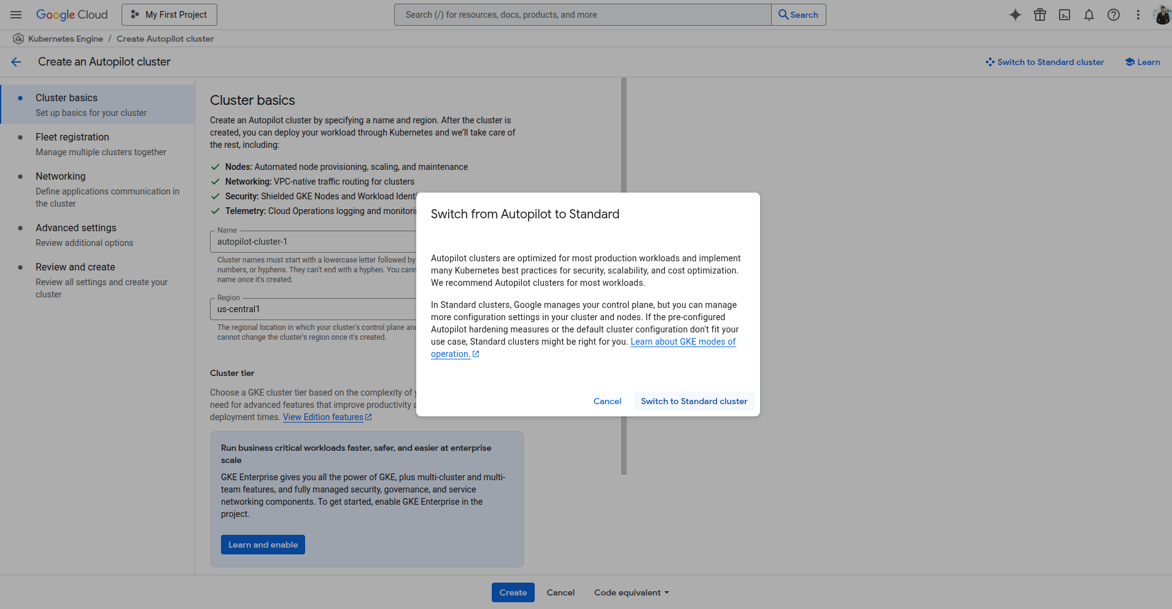Viewport: 1172px width, 609px height.
Task: Open the Region dropdown us-central1
Action: tap(313, 309)
